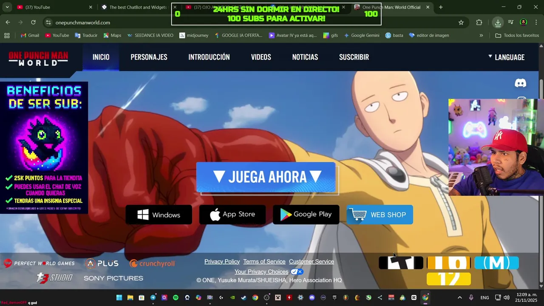Download the Windows version
Screen dimensions: 544x306
(x=159, y=215)
